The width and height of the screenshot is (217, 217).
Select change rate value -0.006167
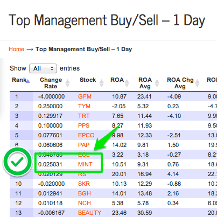51,213
